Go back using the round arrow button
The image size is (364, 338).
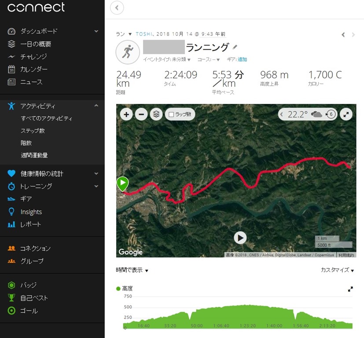pos(117,8)
